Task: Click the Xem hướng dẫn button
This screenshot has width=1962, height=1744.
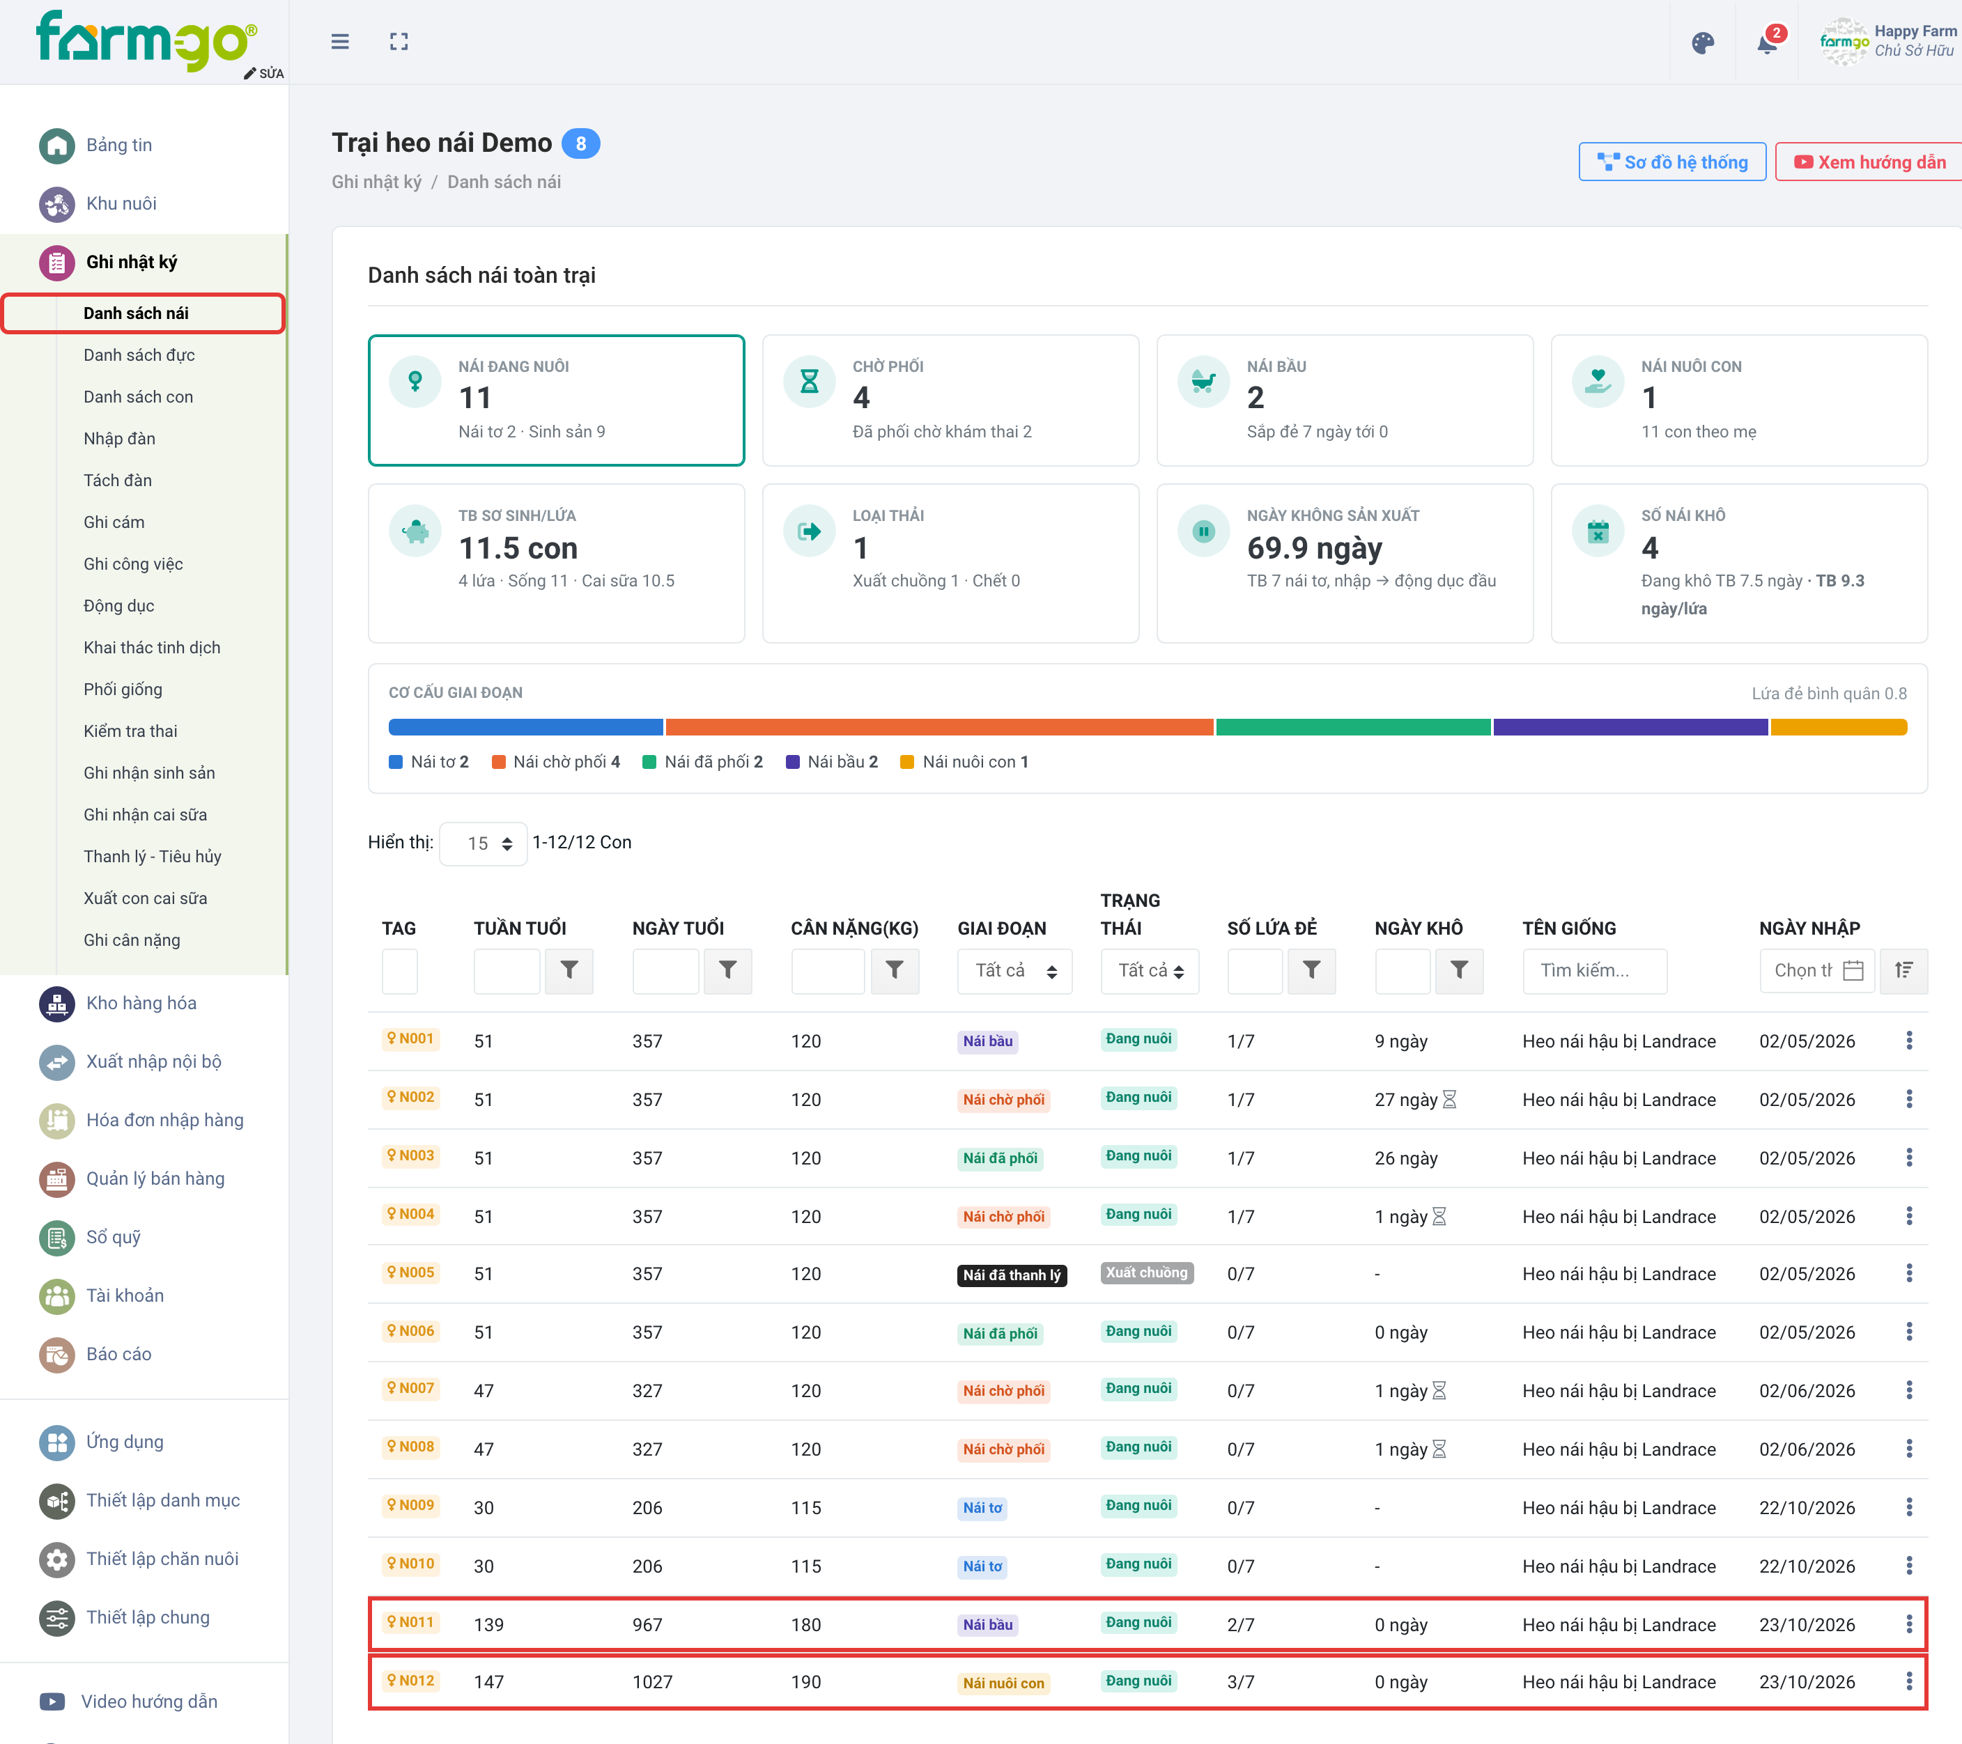Action: pos(1869,162)
